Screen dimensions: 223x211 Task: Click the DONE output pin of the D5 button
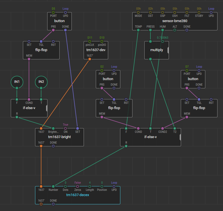[x=65, y=30]
